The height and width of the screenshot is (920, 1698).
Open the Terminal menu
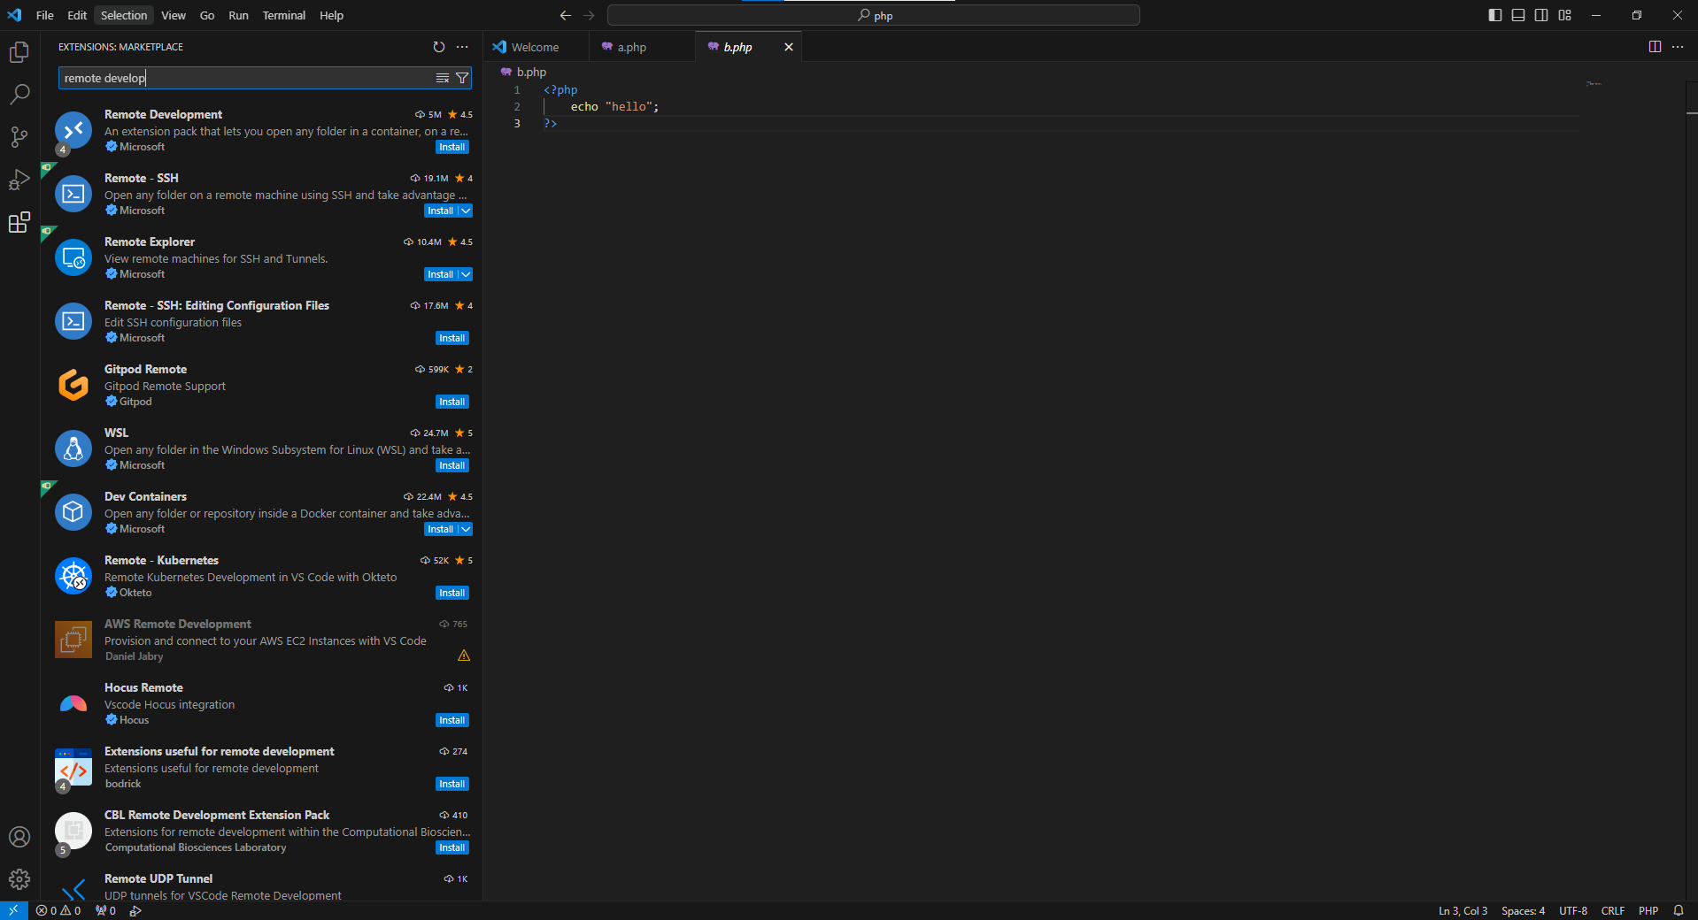(x=283, y=15)
